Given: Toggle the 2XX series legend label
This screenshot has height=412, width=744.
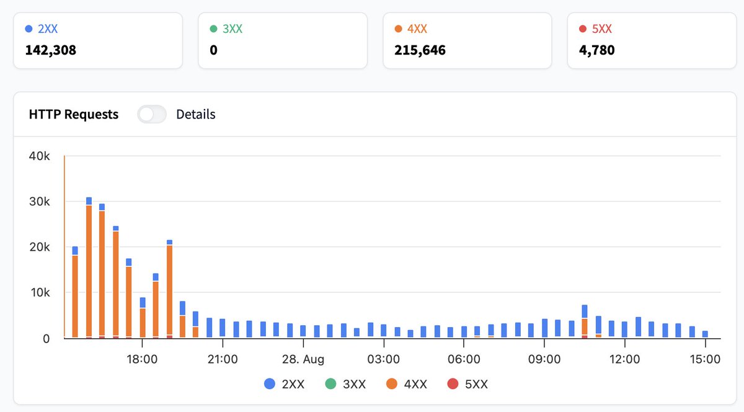Looking at the screenshot, I should click(293, 385).
